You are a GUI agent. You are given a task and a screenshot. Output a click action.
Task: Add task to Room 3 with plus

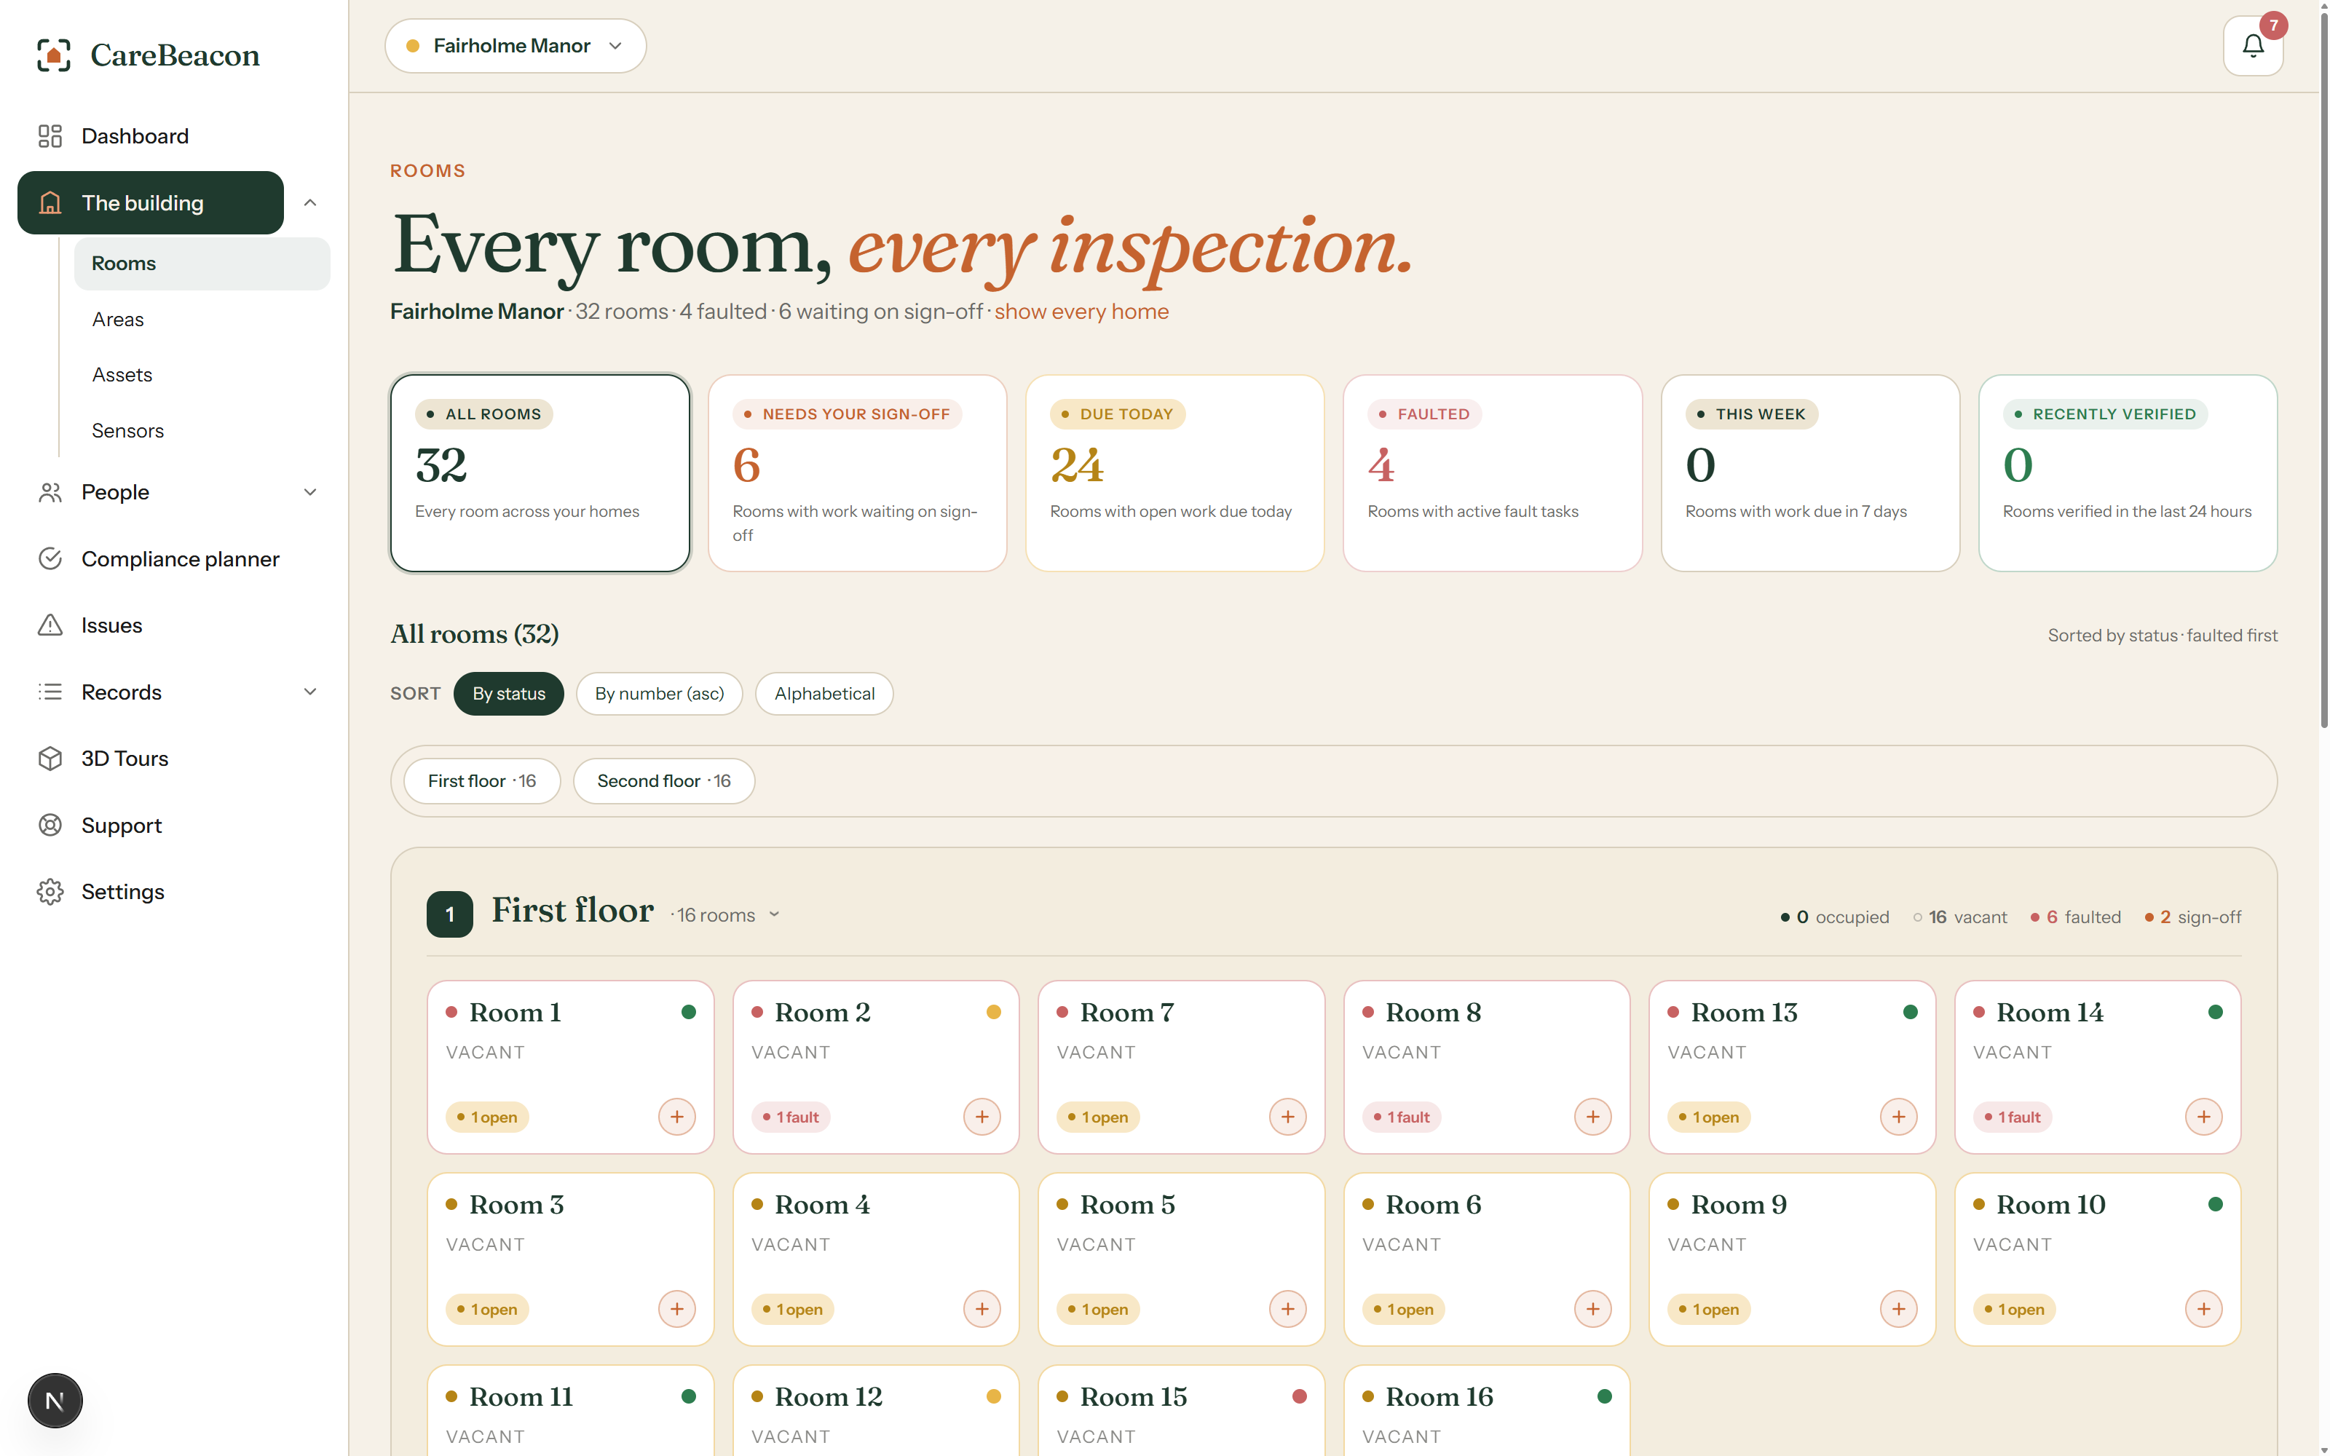[677, 1310]
